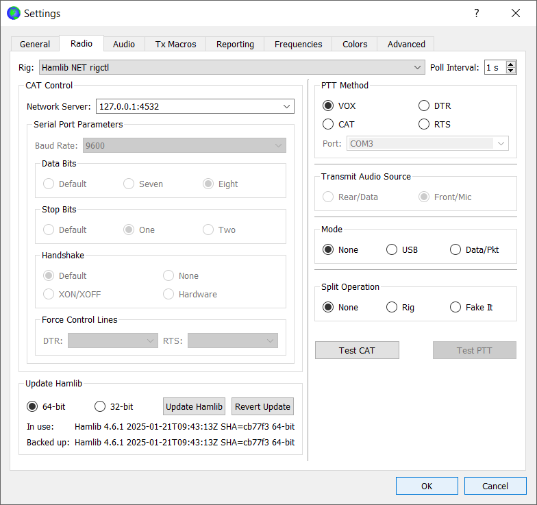Viewport: 537px width, 505px height.
Task: Select the CAT PTT method
Action: (328, 124)
